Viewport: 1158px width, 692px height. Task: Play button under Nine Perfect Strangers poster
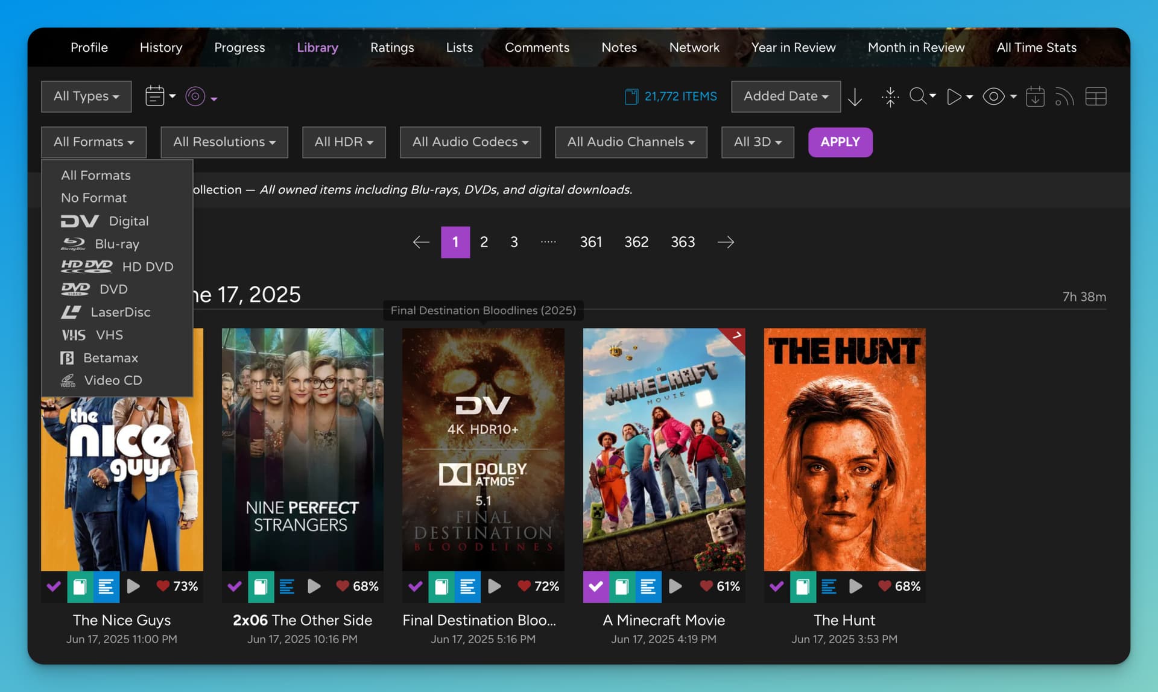click(x=314, y=587)
